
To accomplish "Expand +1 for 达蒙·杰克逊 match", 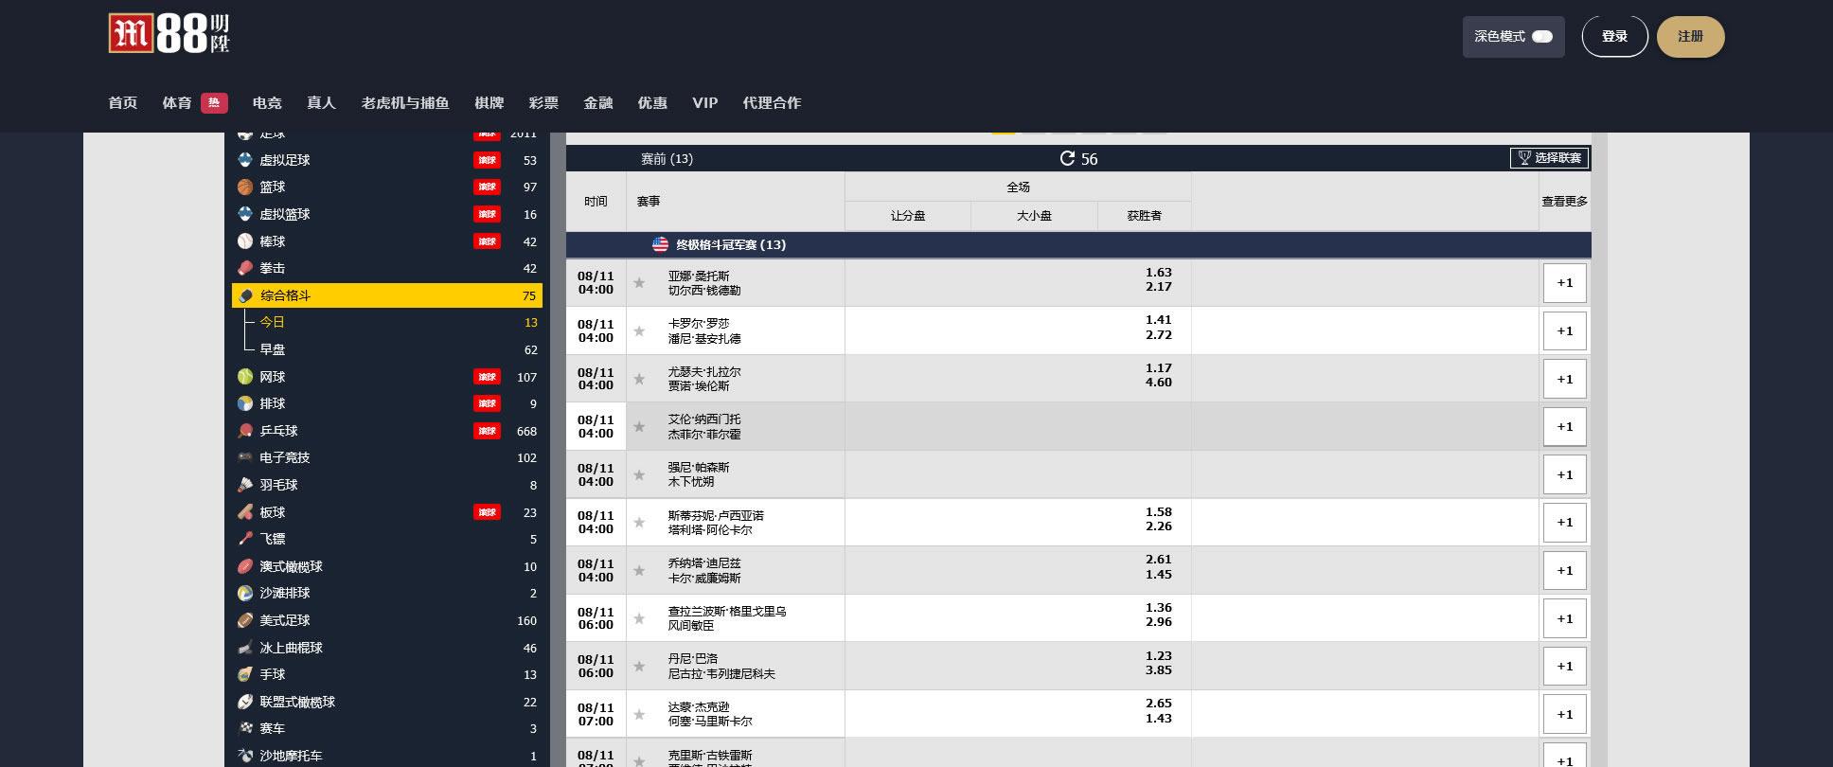I will click(x=1564, y=715).
